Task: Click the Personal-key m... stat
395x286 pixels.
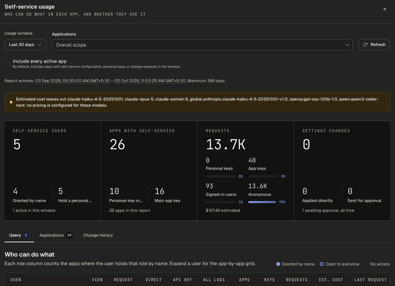Action: coord(126,195)
